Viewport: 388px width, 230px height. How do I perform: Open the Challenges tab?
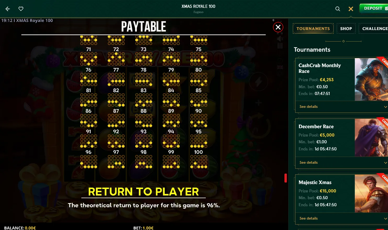pyautogui.click(x=374, y=28)
